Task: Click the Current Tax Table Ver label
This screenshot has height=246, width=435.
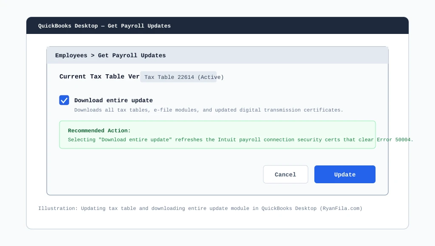Action: 99,76
